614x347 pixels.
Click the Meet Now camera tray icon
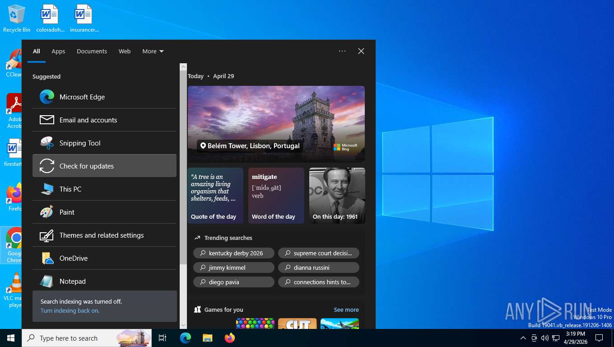point(534,338)
